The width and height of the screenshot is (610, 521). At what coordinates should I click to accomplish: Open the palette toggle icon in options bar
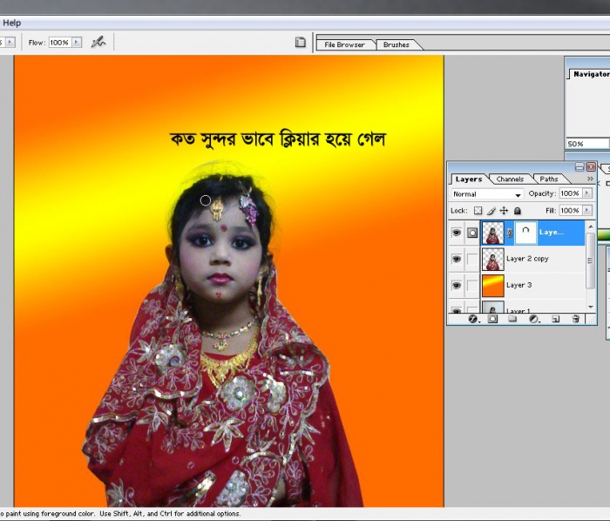[x=301, y=42]
